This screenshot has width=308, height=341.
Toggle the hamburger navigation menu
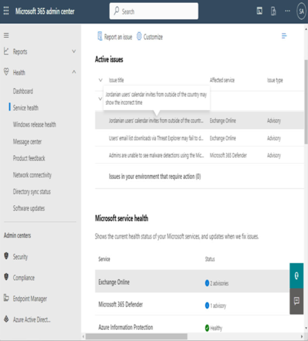(6, 35)
